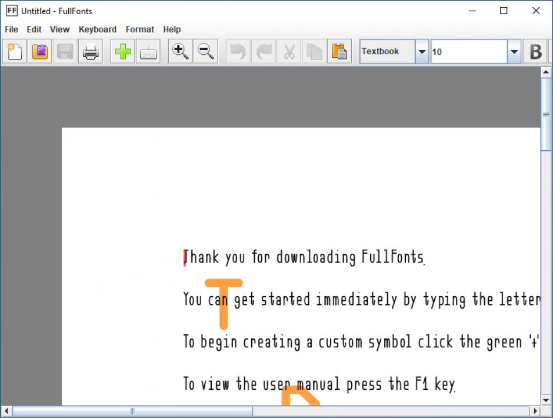Click the line 'To begin creating a custom symbol'
The image size is (553, 418).
click(361, 342)
